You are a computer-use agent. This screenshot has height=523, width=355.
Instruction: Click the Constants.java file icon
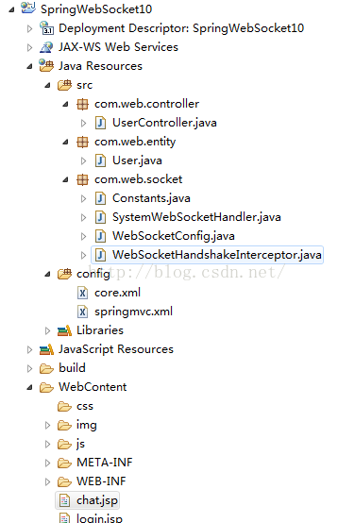(100, 198)
